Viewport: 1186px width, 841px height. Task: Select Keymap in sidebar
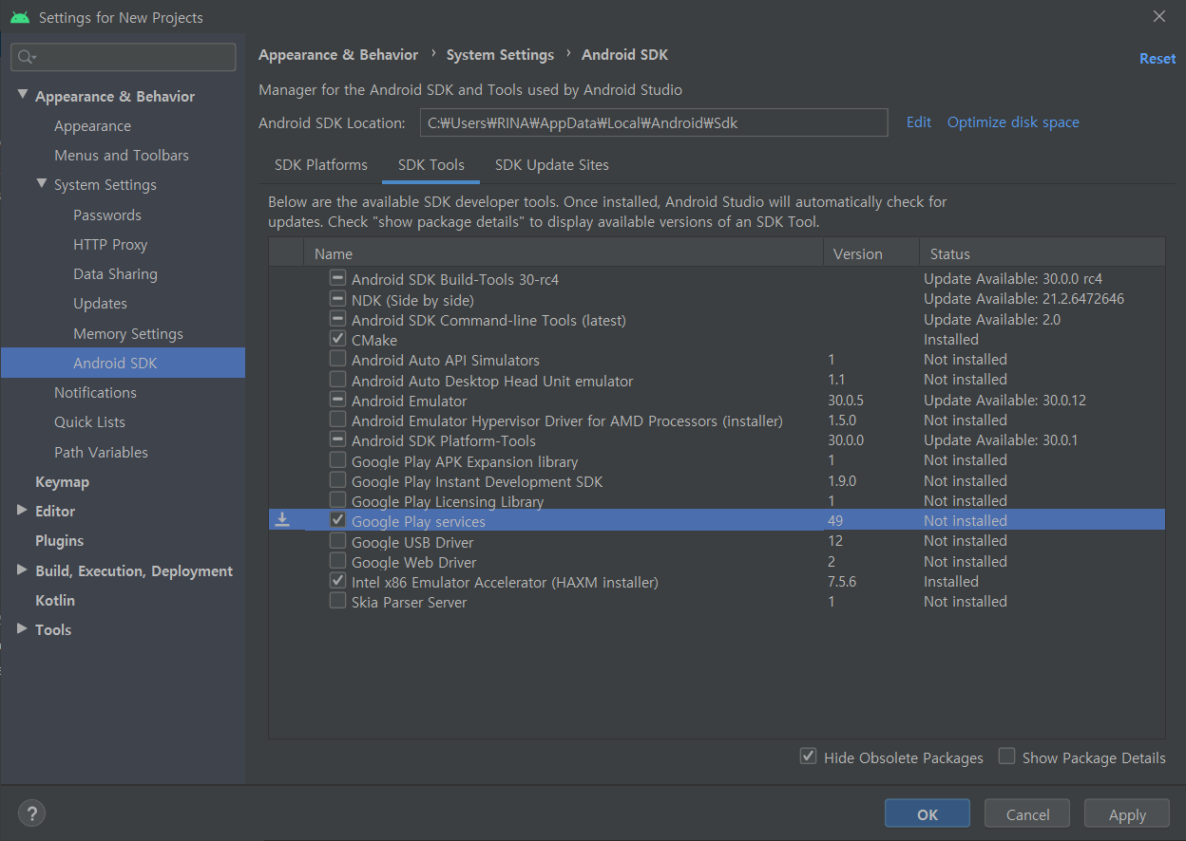coord(62,482)
